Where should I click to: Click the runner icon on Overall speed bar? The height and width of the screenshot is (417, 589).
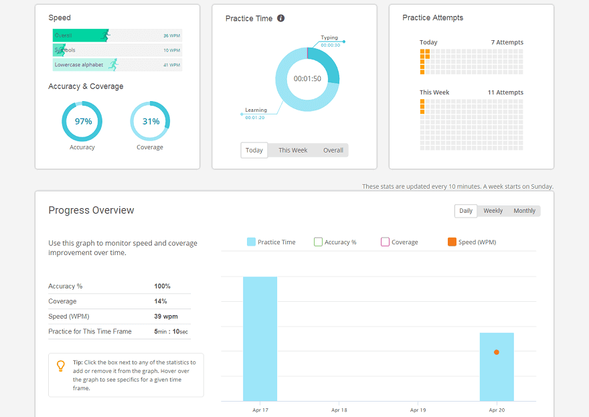[x=104, y=35]
